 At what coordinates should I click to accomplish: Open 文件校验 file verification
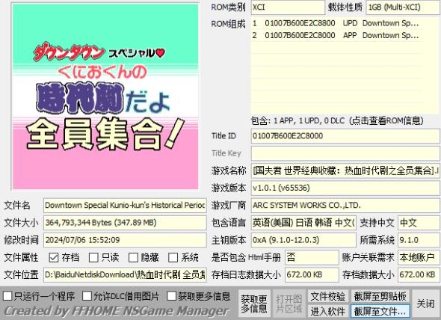(328, 296)
